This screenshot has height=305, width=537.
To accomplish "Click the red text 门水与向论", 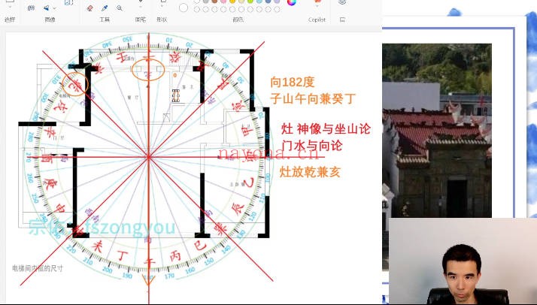I will (x=311, y=145).
